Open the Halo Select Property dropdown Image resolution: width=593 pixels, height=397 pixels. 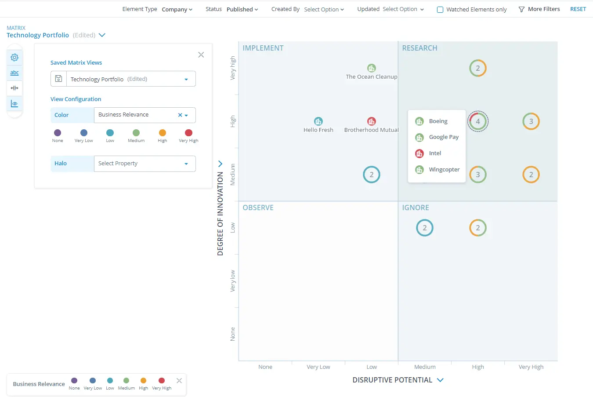coord(145,164)
